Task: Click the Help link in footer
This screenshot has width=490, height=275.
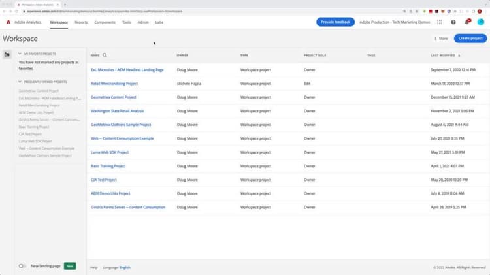Action: [94, 268]
